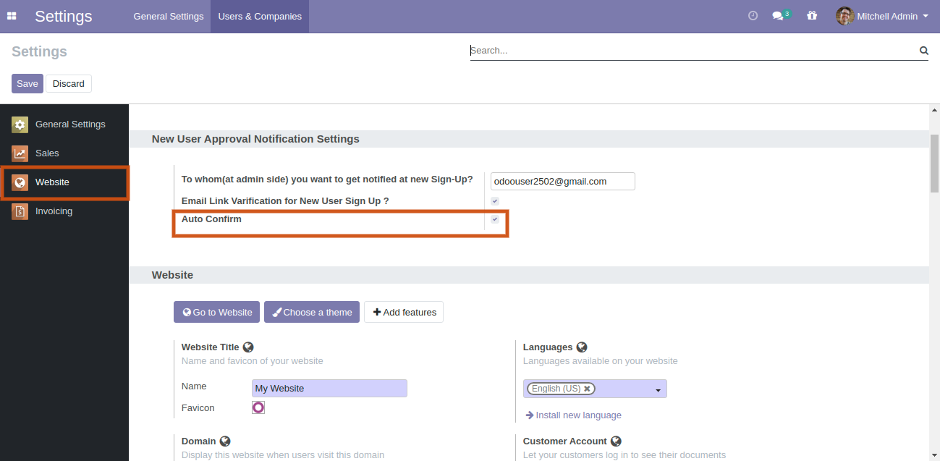This screenshot has width=940, height=461.
Task: Open the Languages dropdown arrow
Action: coord(658,390)
